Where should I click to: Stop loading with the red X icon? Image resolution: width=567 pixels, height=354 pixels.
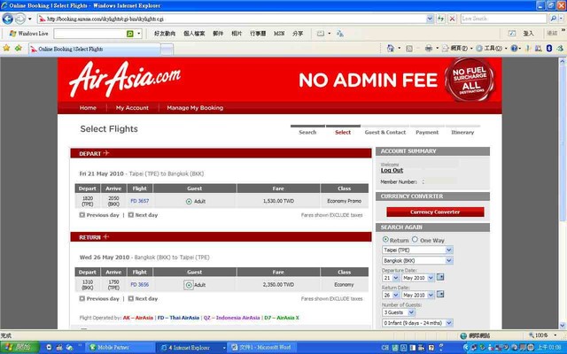coord(452,19)
